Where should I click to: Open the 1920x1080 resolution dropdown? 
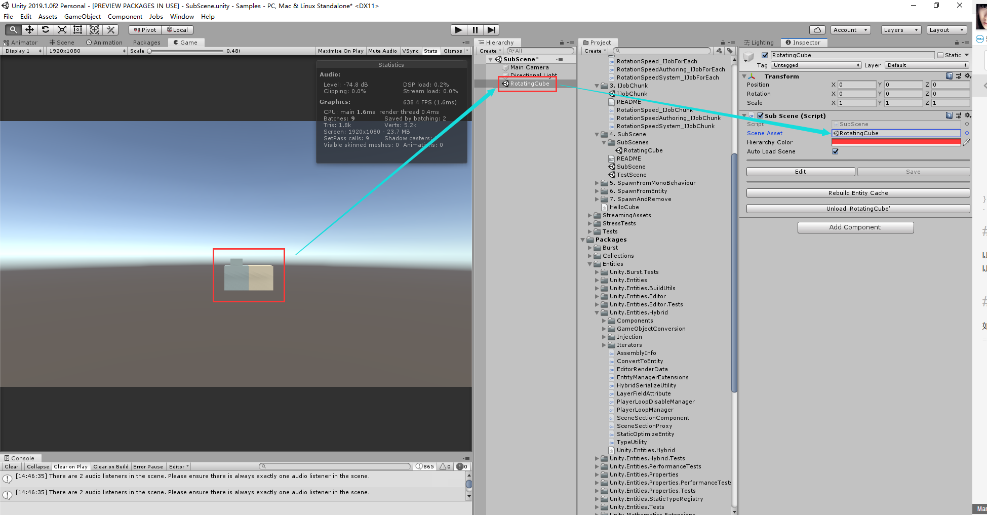click(x=87, y=51)
